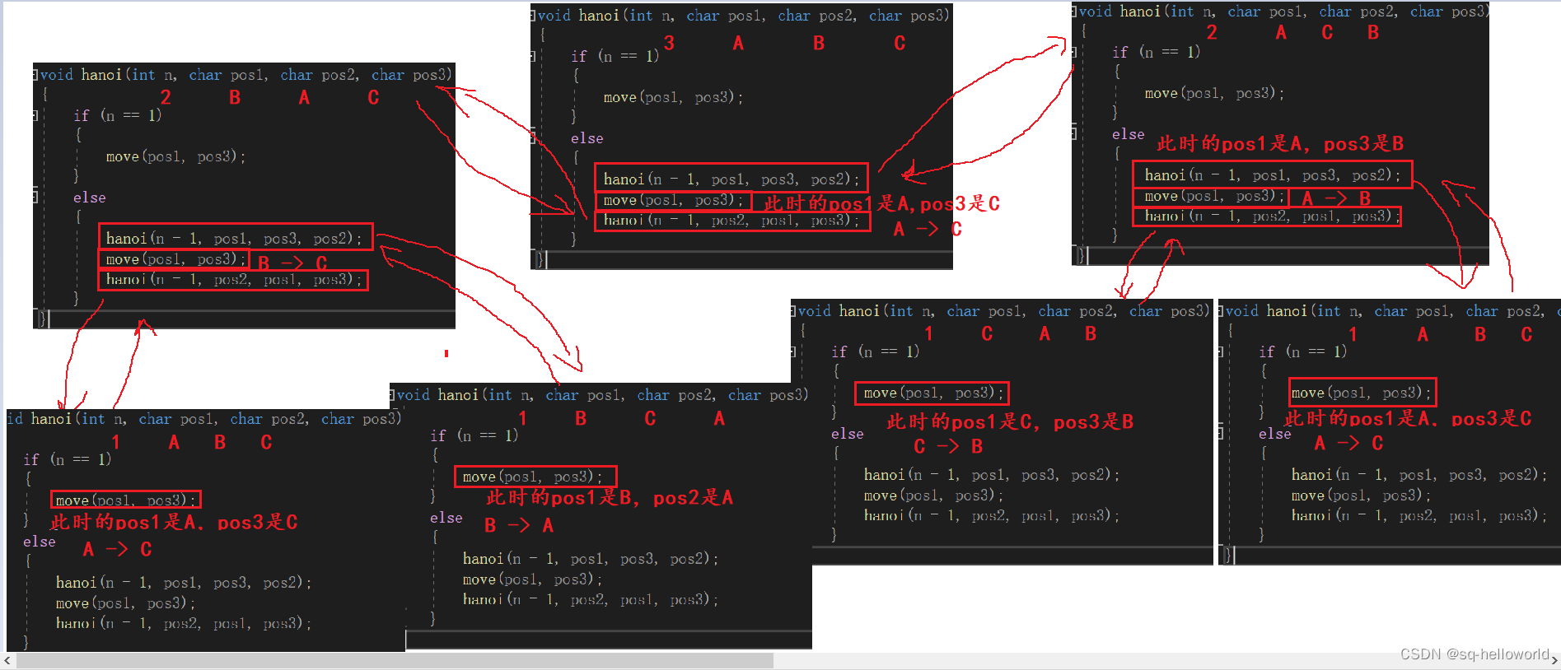This screenshot has height=670, width=1561.
Task: Click the horizontal scrollbar's right arrow
Action: 1554,661
